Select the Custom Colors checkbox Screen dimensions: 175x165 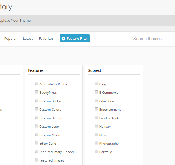[37, 109]
